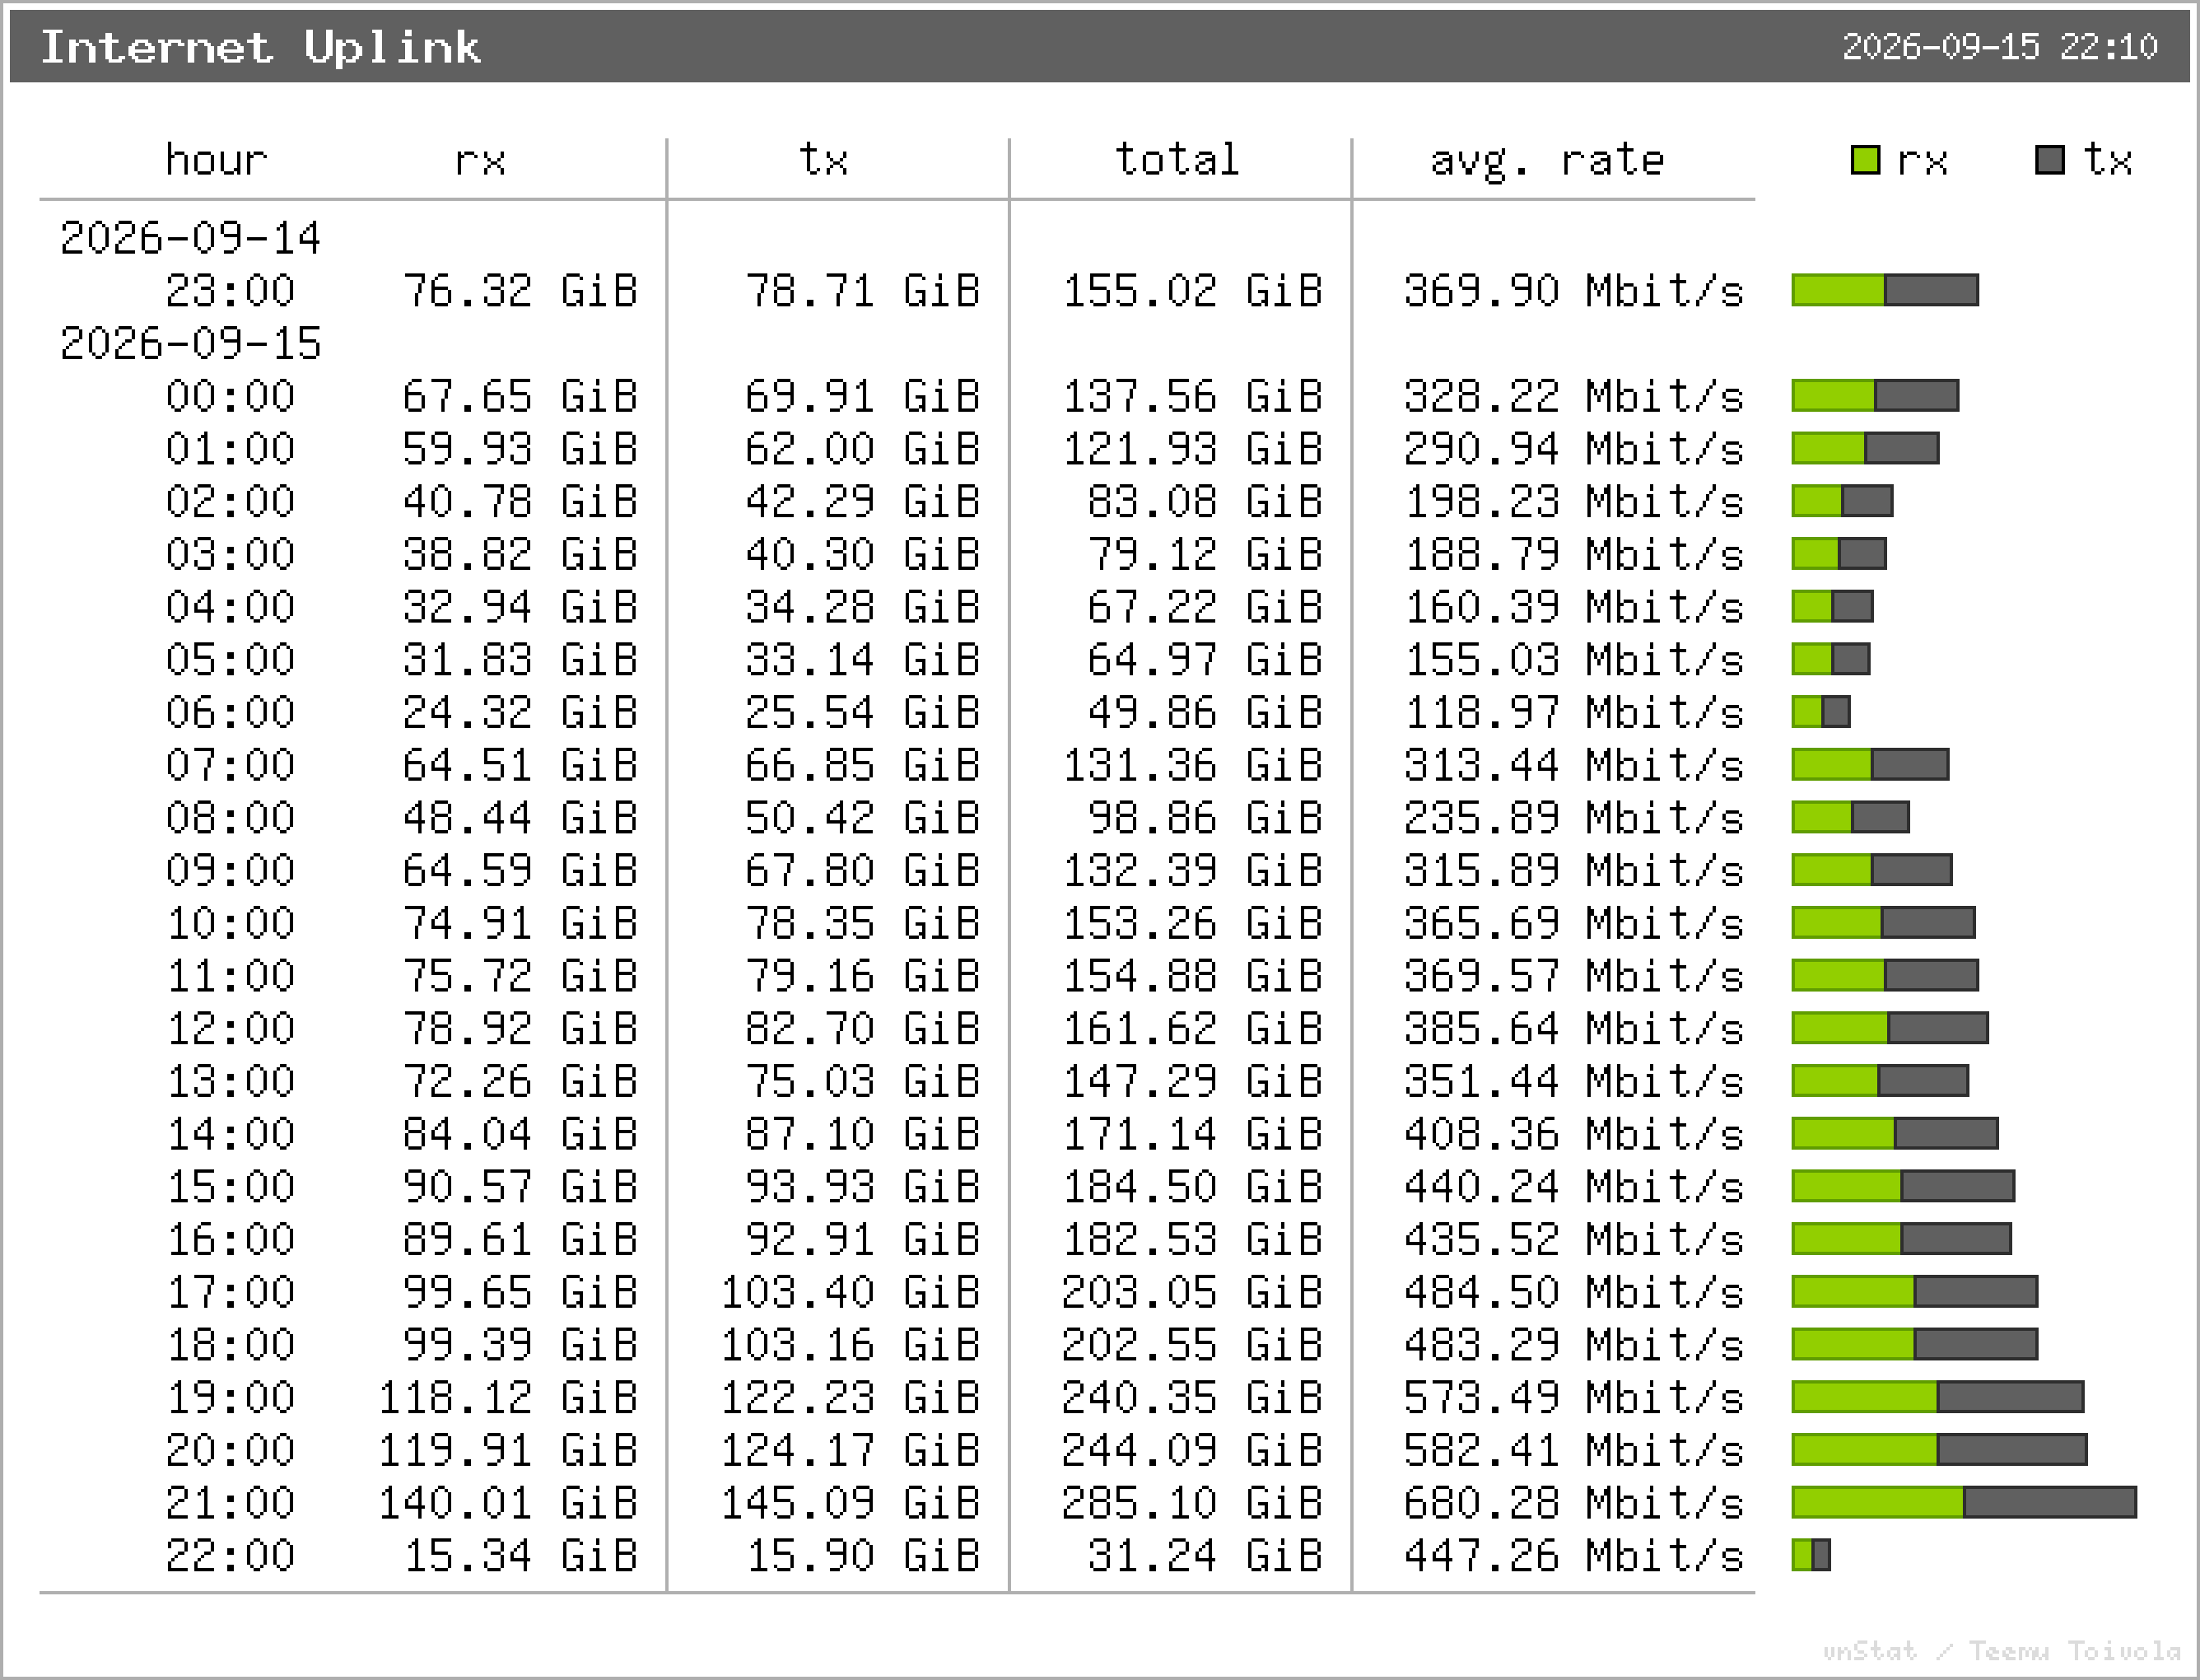2200x1680 pixels.
Task: Click the traffic bar for 06:00
Action: (x=1821, y=712)
